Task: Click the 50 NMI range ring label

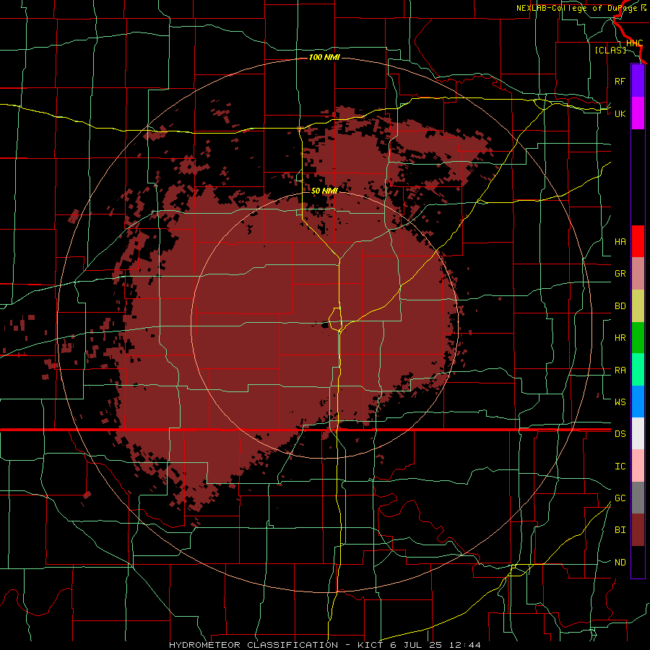Action: coord(324,191)
